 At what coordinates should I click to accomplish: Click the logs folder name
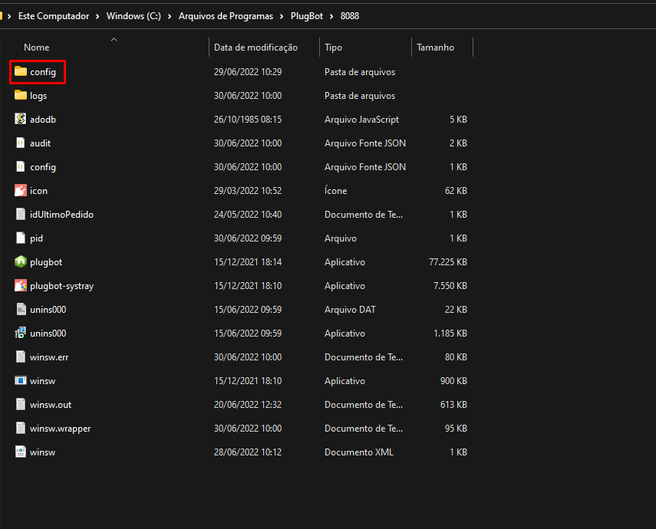38,96
